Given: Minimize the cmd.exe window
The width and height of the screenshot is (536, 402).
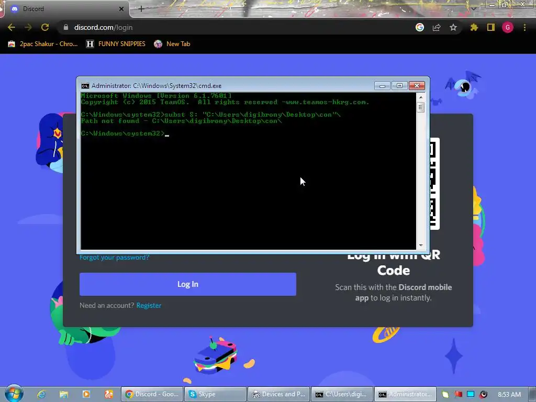Looking at the screenshot, I should point(382,85).
